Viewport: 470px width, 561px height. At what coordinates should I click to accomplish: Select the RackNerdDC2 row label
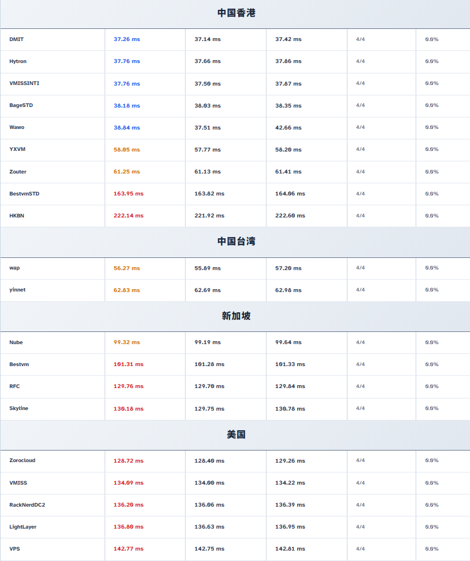tap(27, 505)
